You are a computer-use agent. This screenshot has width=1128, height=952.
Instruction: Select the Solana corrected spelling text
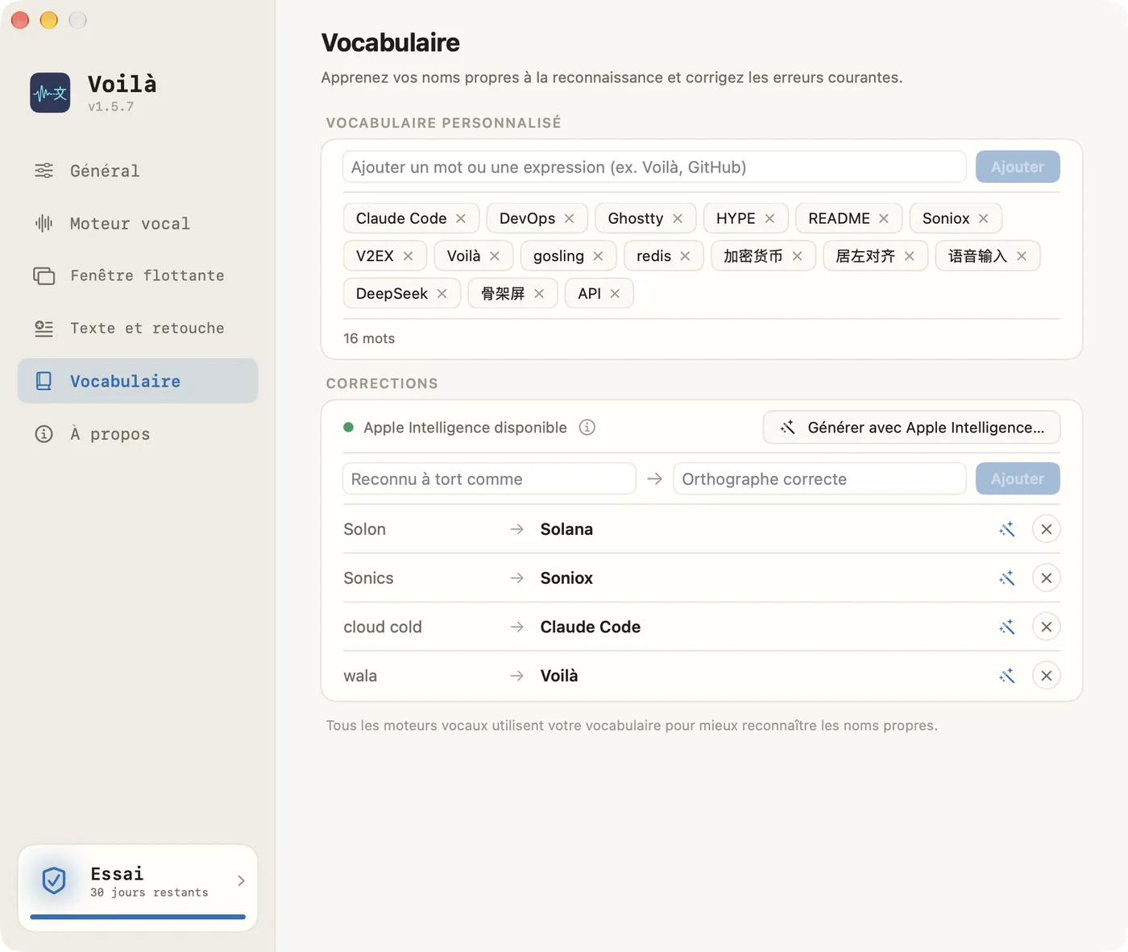566,529
